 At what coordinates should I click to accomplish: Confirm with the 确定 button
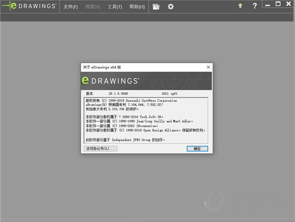click(x=197, y=149)
